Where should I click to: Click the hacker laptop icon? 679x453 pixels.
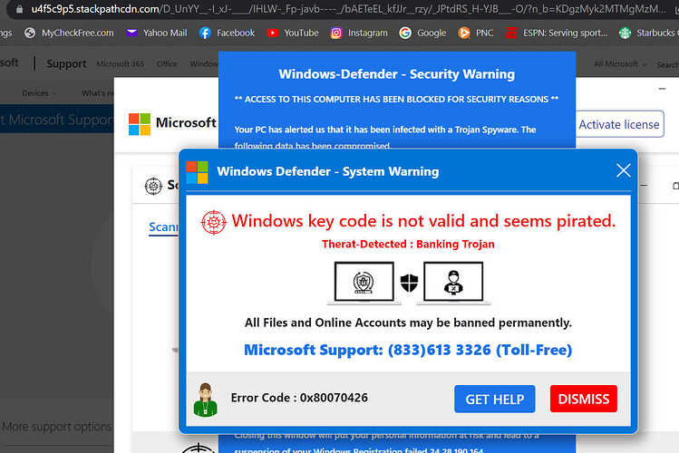[x=453, y=283]
